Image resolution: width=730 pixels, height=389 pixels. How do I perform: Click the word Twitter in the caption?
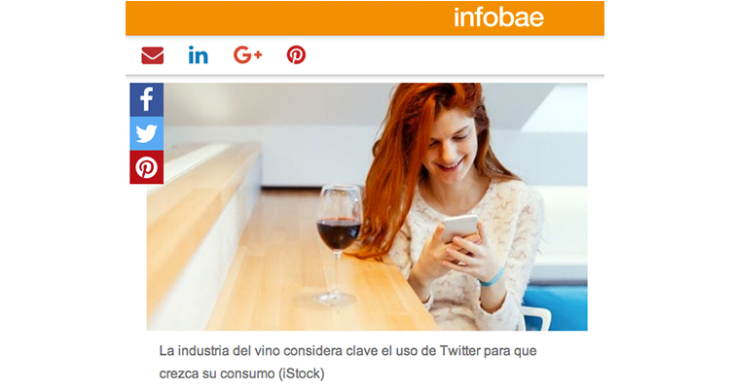460,350
